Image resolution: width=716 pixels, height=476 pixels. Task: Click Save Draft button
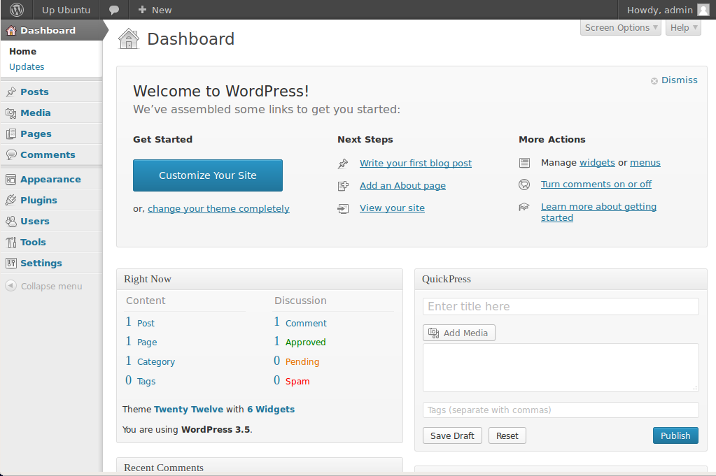tap(452, 436)
